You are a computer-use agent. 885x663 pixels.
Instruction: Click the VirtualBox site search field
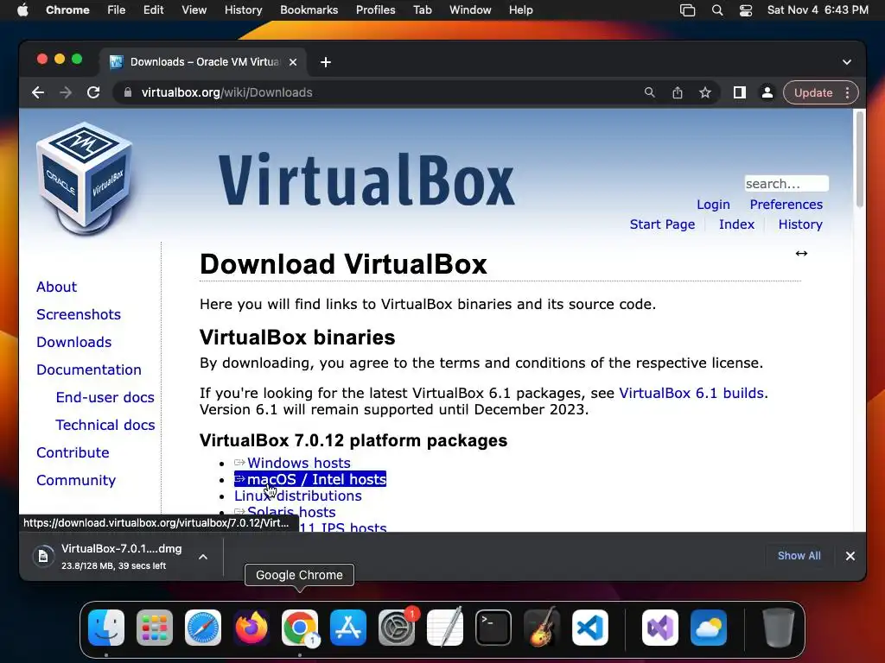pos(786,184)
